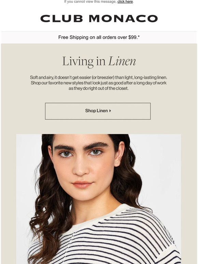Click the asterisk after $99 in banner

click(x=139, y=36)
